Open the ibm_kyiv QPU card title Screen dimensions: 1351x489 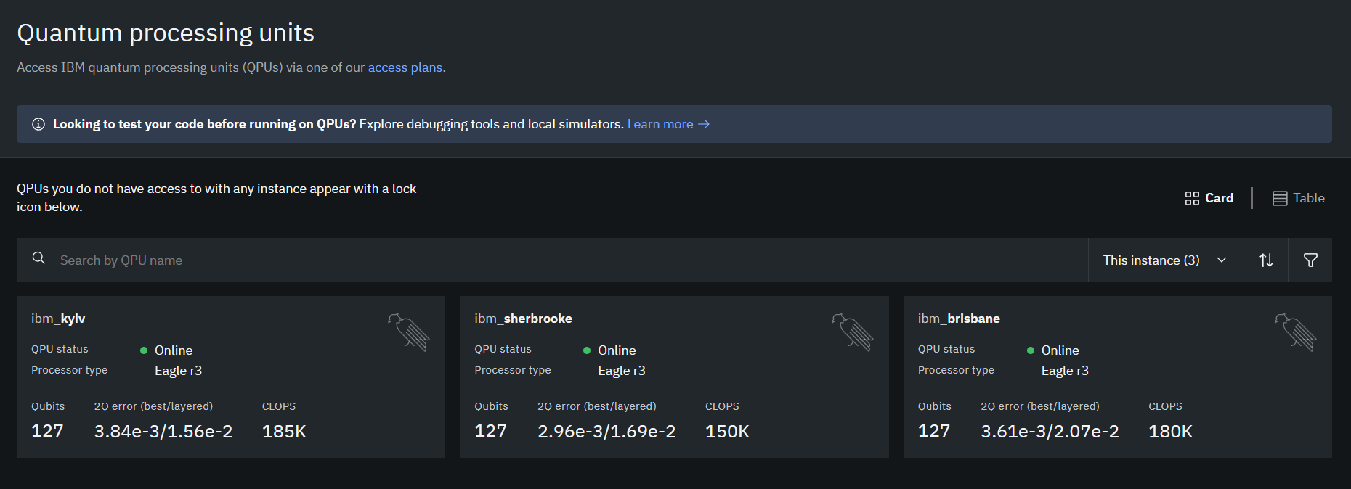pos(58,319)
